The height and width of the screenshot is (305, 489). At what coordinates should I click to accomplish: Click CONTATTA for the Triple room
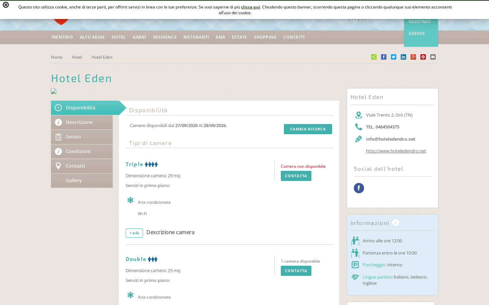(296, 176)
